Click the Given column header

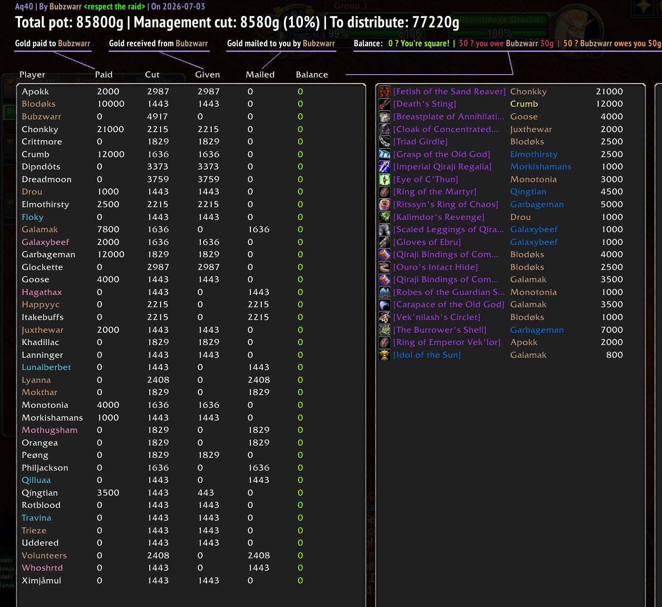point(207,75)
